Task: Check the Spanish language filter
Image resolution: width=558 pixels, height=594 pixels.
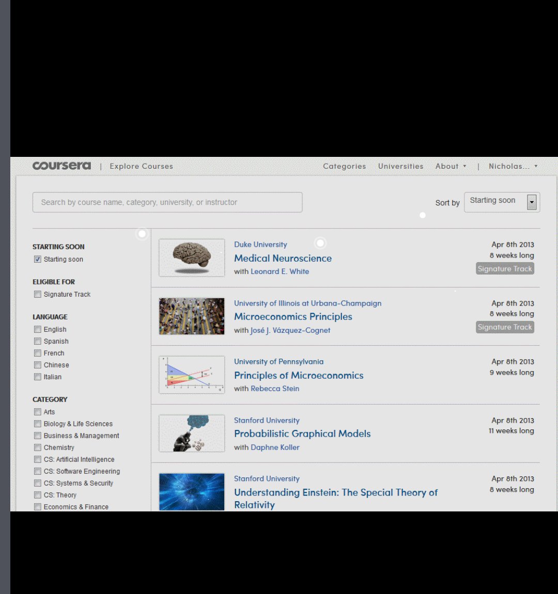Action: click(x=38, y=341)
